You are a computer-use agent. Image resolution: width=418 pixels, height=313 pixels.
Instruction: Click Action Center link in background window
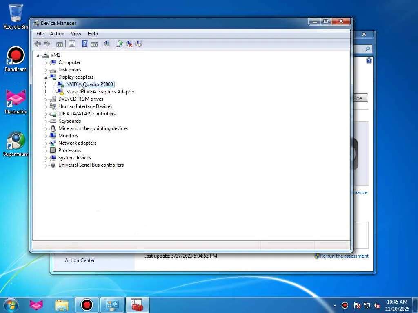80,260
